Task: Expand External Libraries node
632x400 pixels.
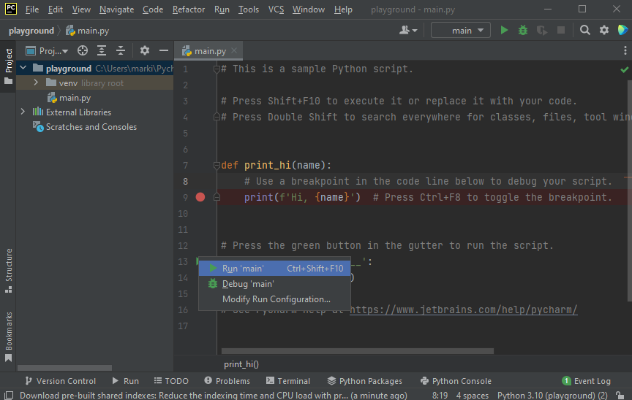Action: coord(23,112)
